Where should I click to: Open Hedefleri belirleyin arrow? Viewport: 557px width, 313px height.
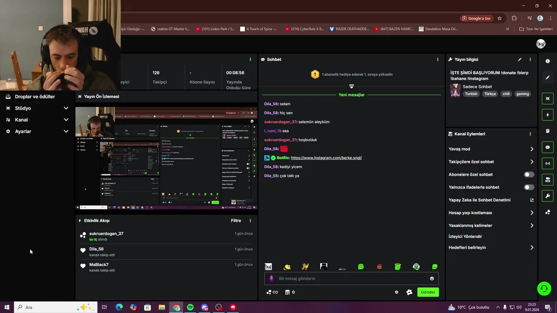click(532, 247)
